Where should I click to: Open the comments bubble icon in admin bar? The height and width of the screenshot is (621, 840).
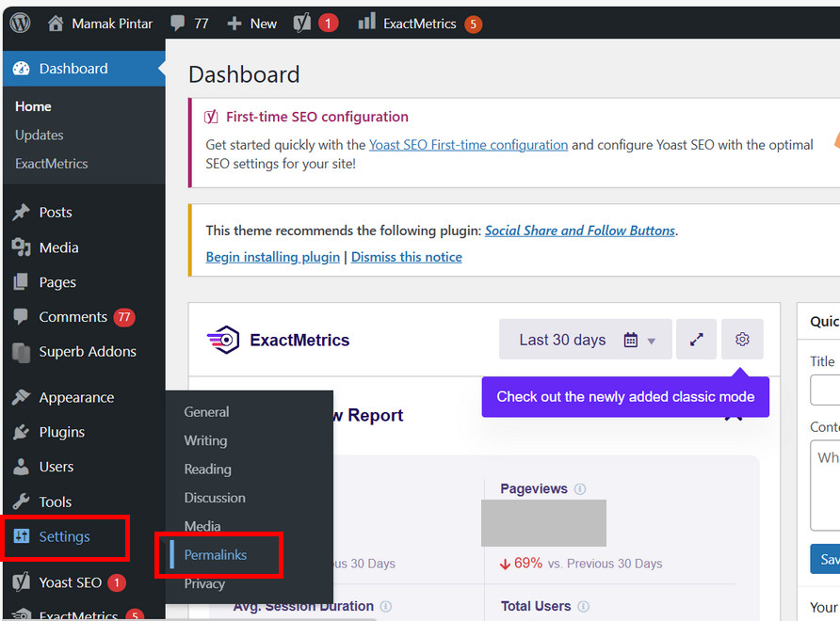pos(177,23)
